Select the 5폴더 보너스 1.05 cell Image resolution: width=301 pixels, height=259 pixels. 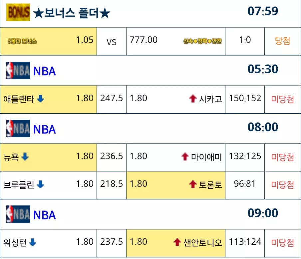[48, 41]
